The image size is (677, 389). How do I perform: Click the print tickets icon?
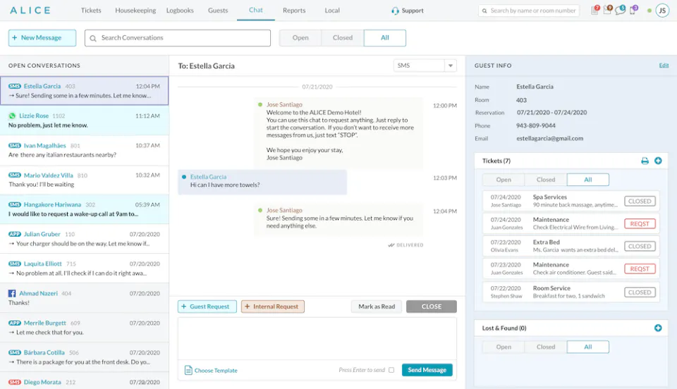click(645, 161)
